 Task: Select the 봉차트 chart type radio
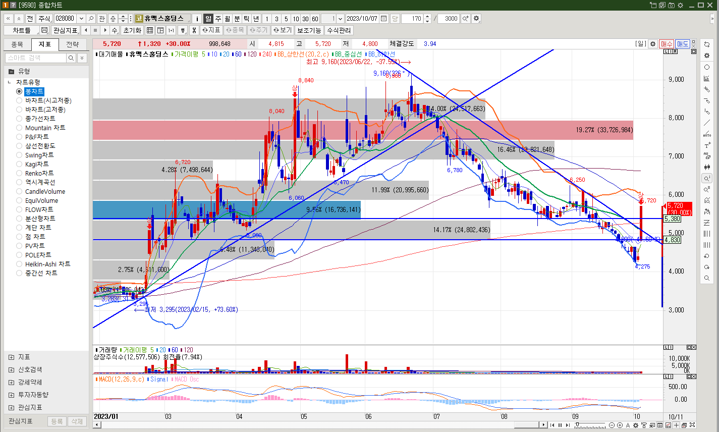tap(19, 91)
